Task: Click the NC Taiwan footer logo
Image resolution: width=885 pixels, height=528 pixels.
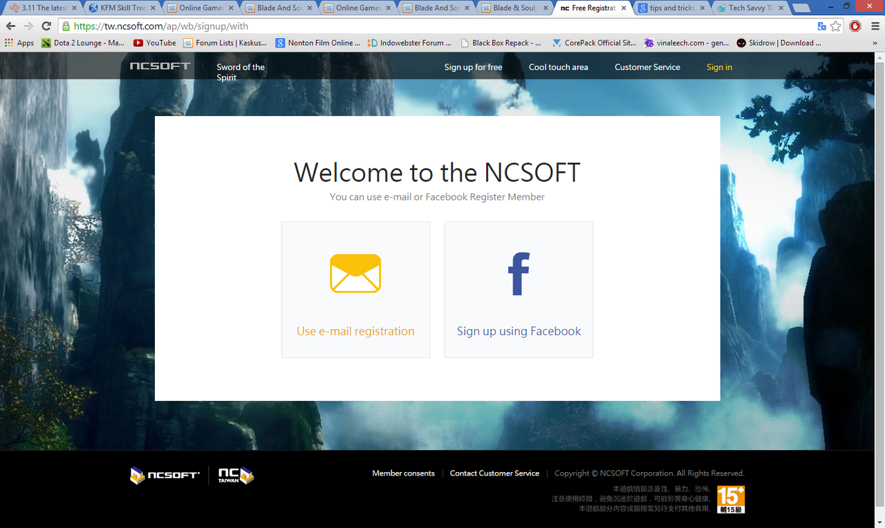Action: (236, 475)
